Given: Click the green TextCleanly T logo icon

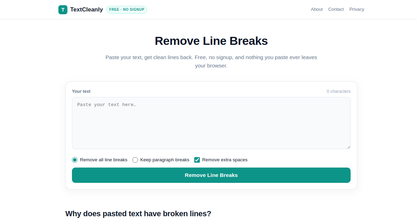Looking at the screenshot, I should [x=63, y=10].
